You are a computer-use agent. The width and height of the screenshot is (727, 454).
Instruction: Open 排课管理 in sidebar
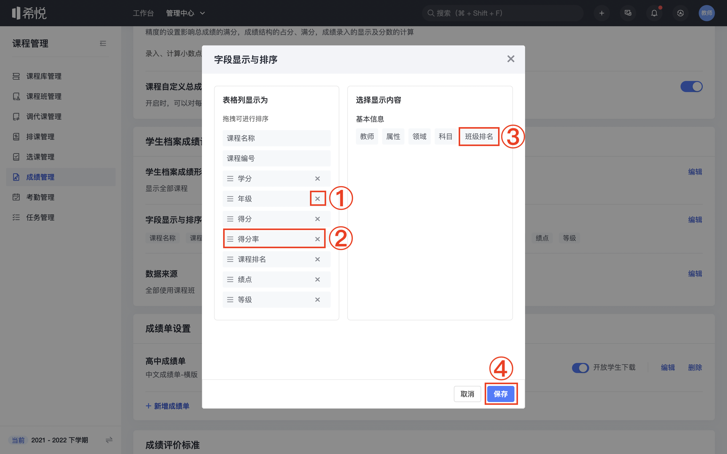[61, 137]
